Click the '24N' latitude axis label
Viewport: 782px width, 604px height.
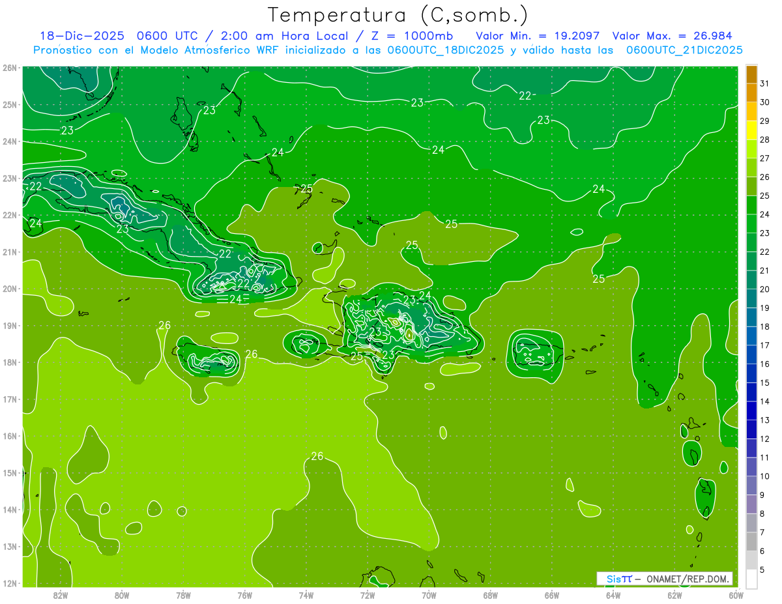(x=10, y=141)
